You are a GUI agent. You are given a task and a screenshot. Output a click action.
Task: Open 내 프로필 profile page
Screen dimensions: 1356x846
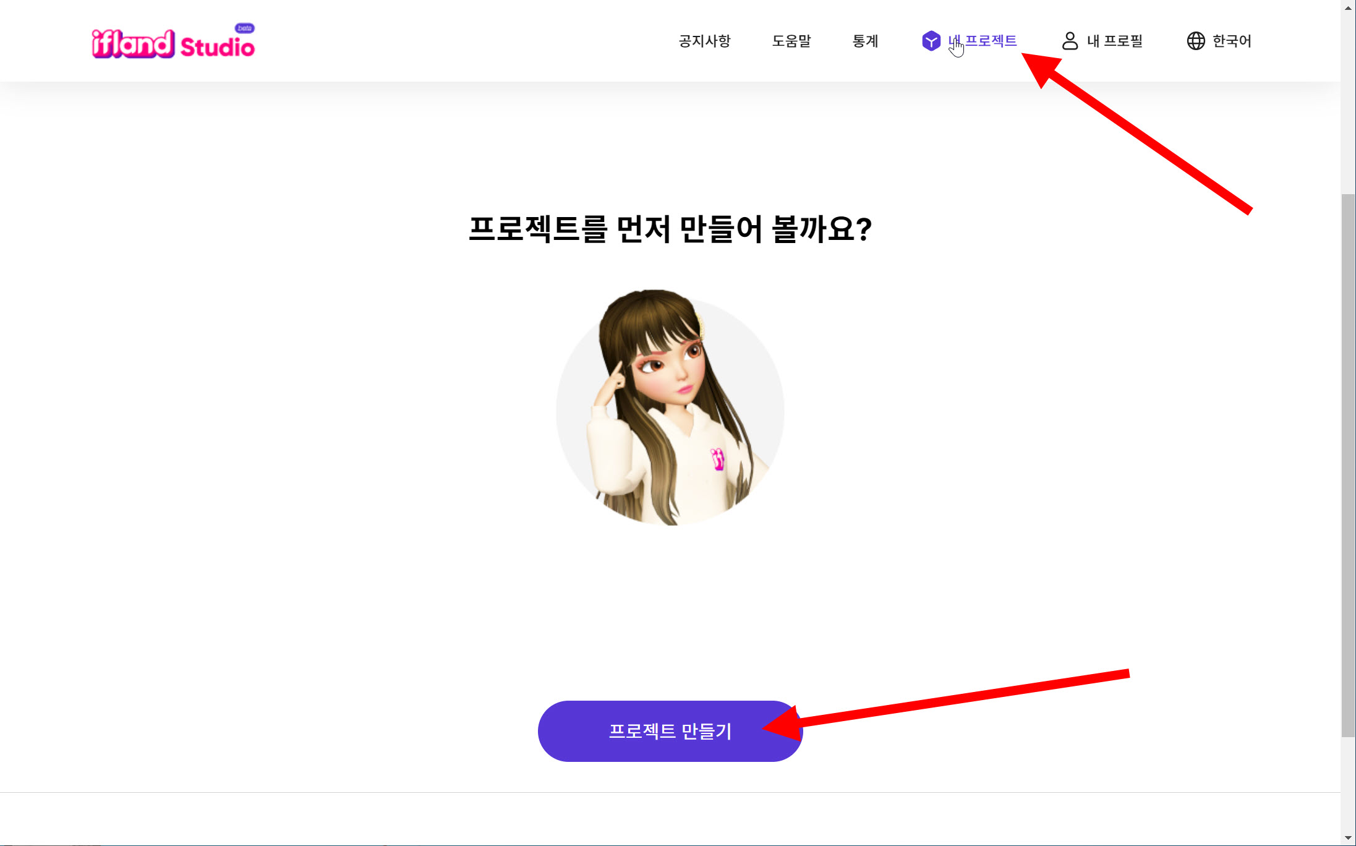pyautogui.click(x=1114, y=41)
